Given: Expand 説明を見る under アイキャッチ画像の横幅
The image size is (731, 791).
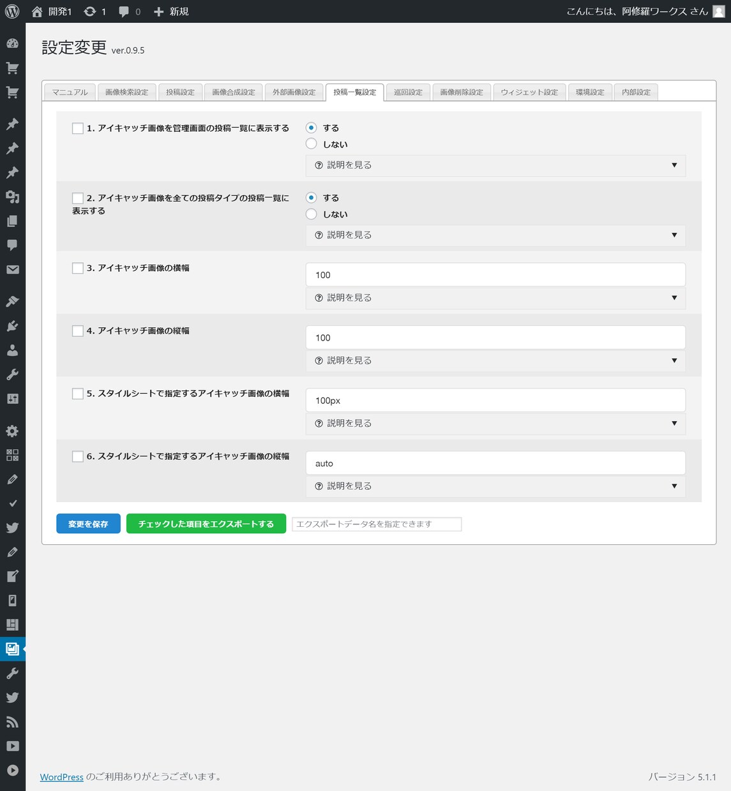Looking at the screenshot, I should point(495,298).
